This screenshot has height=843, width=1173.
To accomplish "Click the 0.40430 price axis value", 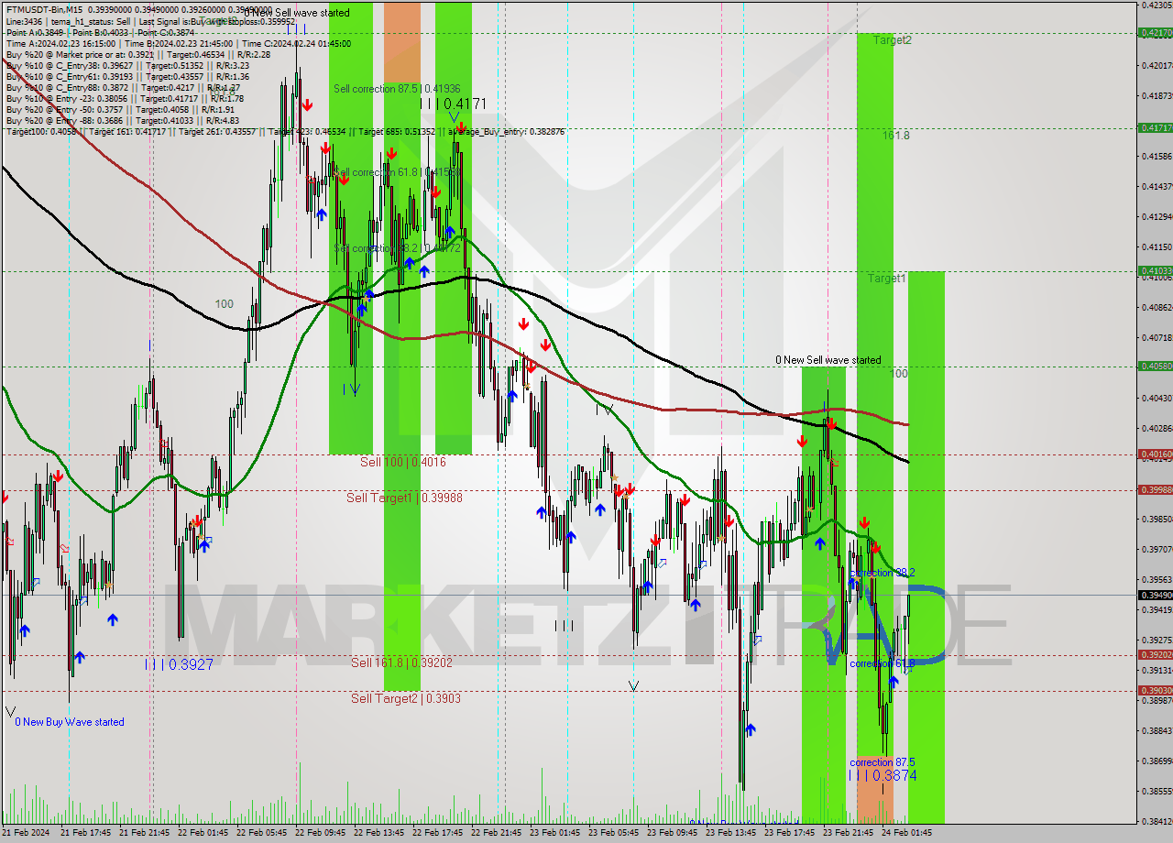I will click(x=1157, y=398).
